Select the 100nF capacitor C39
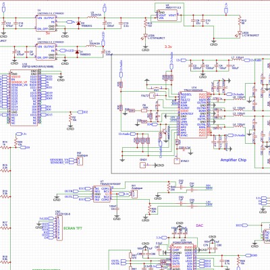 click(x=117, y=209)
